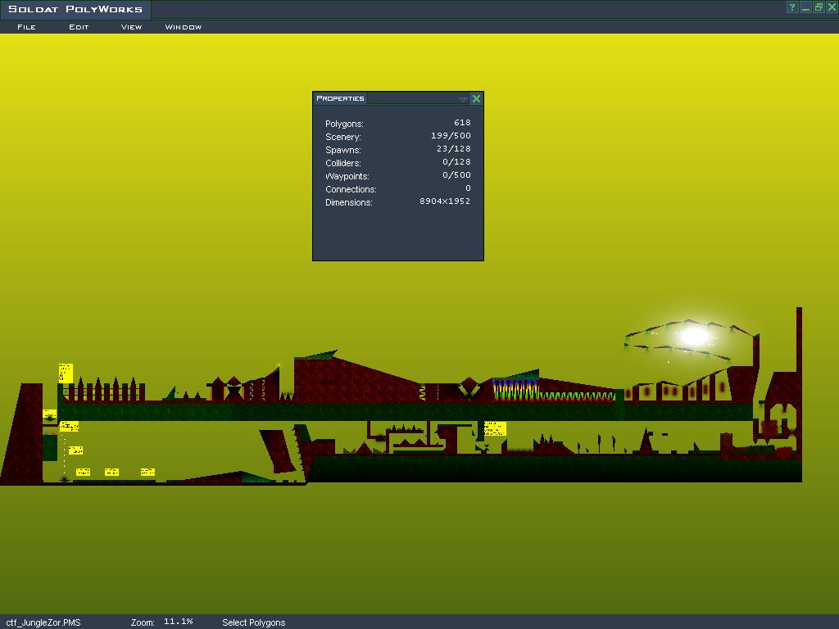Click ctf_JungleZor.PMS filename in status bar
Viewport: 839px width, 629px height.
pos(43,622)
